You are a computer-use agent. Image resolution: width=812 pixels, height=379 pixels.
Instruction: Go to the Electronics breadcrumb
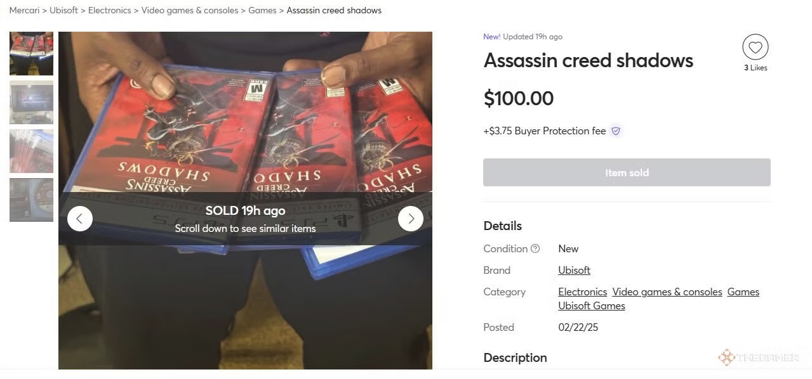click(x=110, y=10)
